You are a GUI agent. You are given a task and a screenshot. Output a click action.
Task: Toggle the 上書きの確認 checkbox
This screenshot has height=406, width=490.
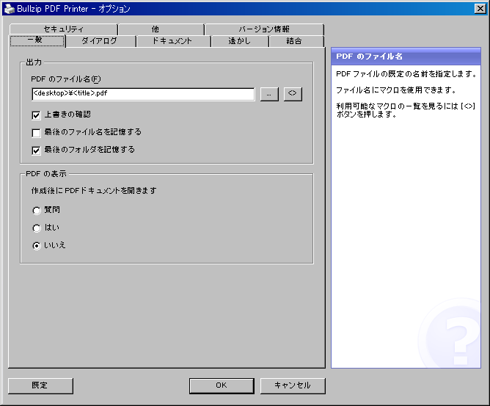pyautogui.click(x=36, y=115)
